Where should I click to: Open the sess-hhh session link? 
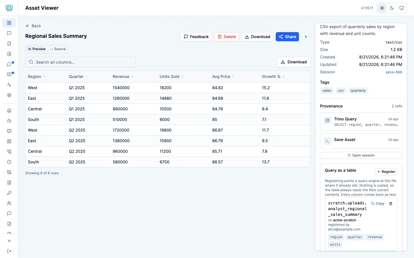click(x=394, y=72)
